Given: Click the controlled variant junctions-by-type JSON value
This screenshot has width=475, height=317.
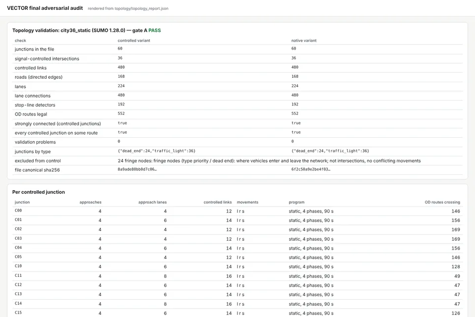Looking at the screenshot, I should 157,151.
